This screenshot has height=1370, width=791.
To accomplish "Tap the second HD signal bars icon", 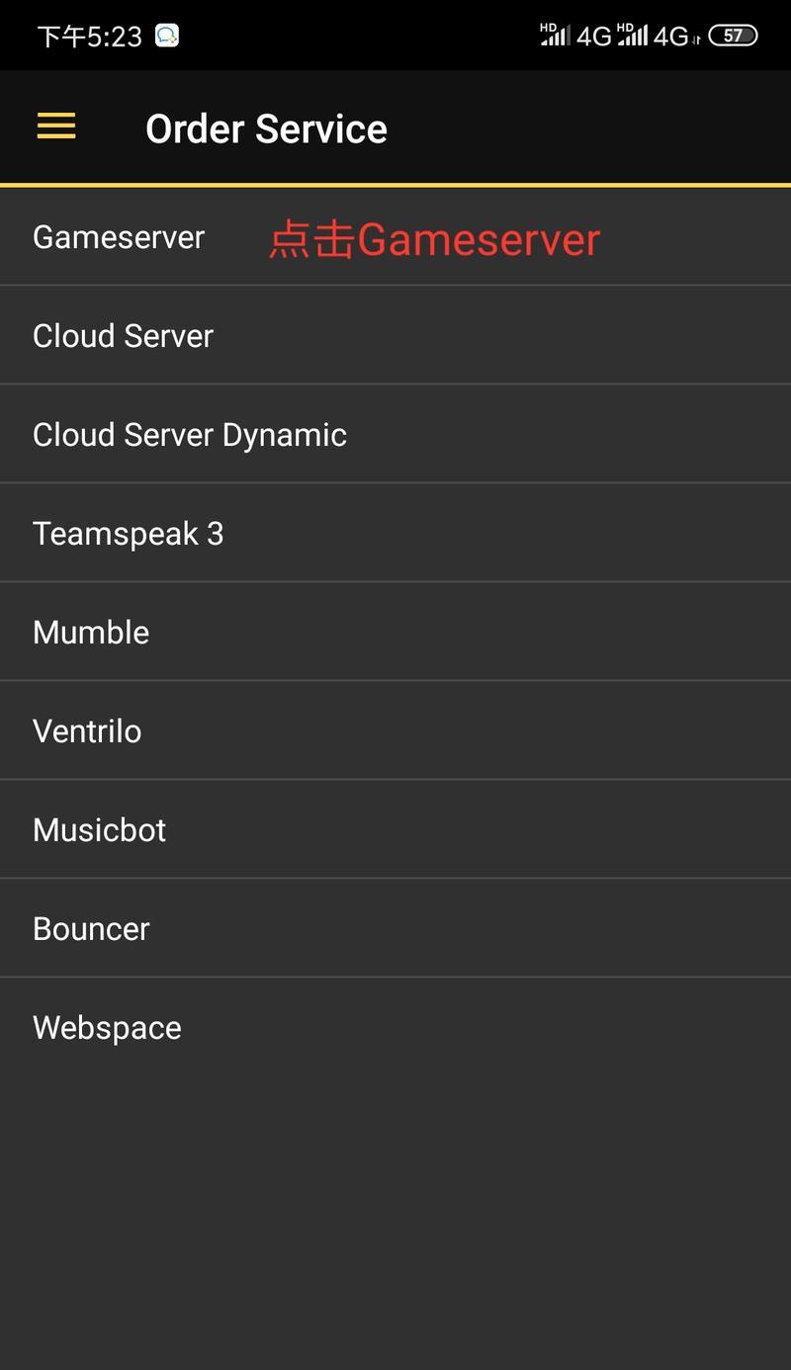I will point(632,35).
